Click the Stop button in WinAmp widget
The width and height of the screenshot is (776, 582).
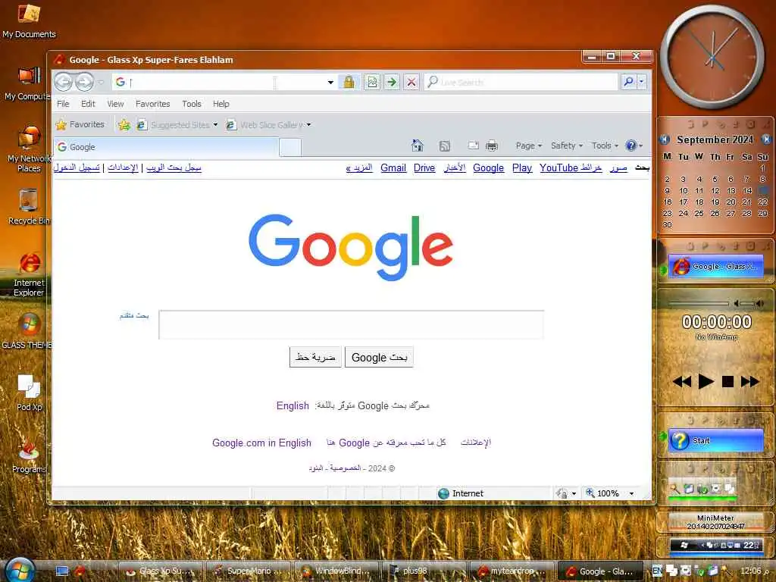coord(727,382)
